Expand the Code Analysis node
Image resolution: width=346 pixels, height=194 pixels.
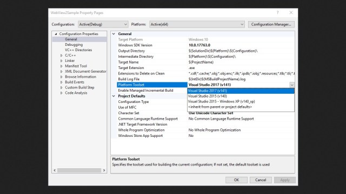(x=61, y=93)
